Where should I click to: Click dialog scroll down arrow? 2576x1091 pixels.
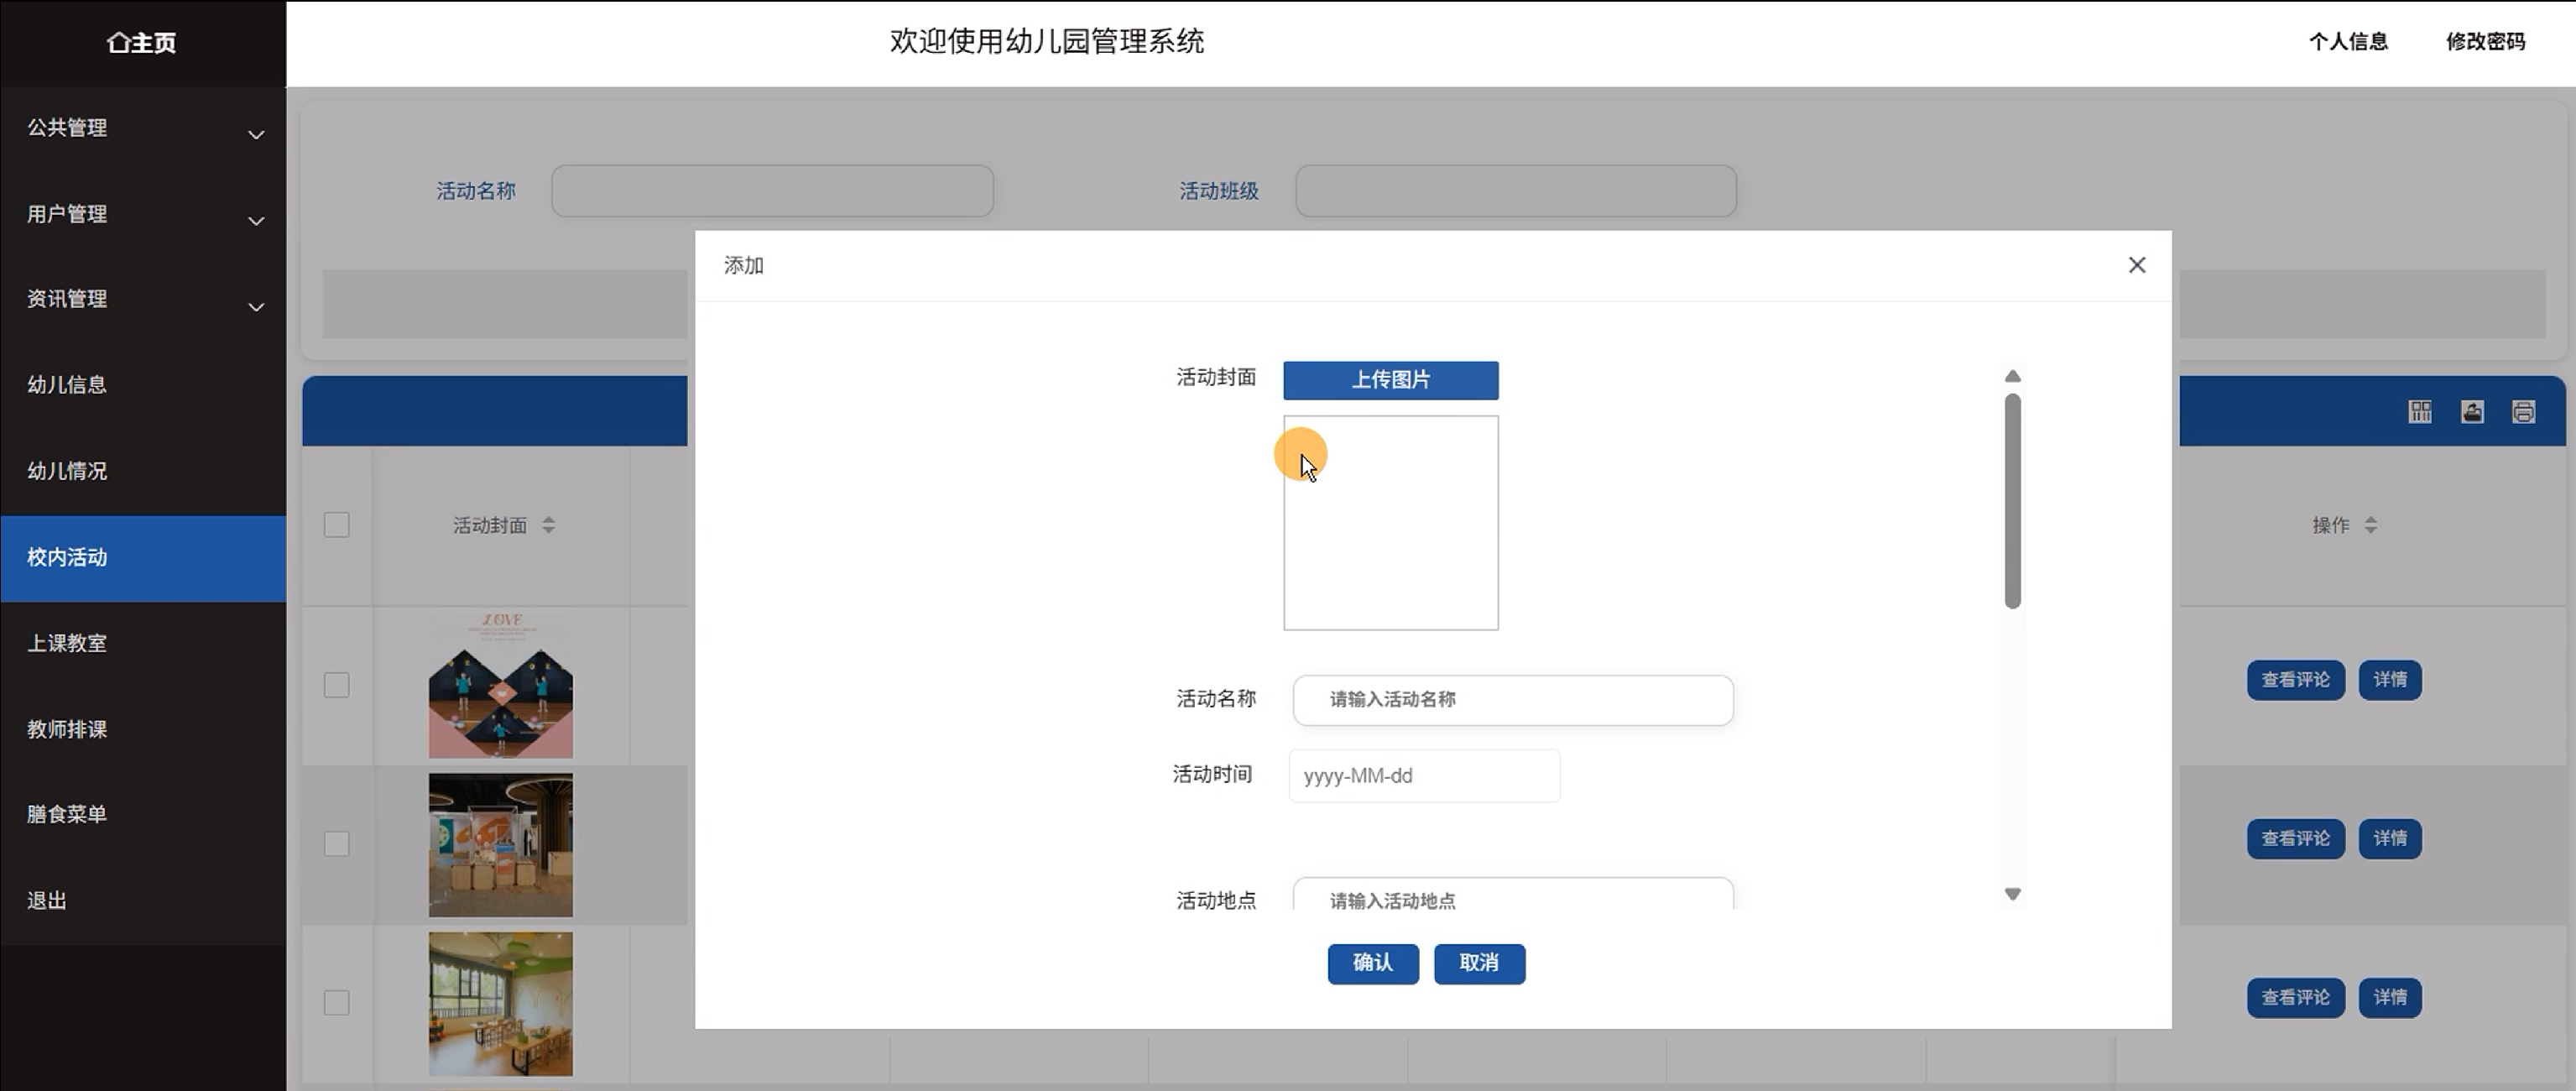coord(2012,894)
